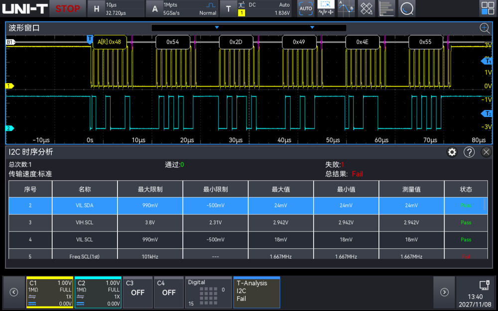
Task: Open the histogram measurement tool
Action: pos(386,8)
